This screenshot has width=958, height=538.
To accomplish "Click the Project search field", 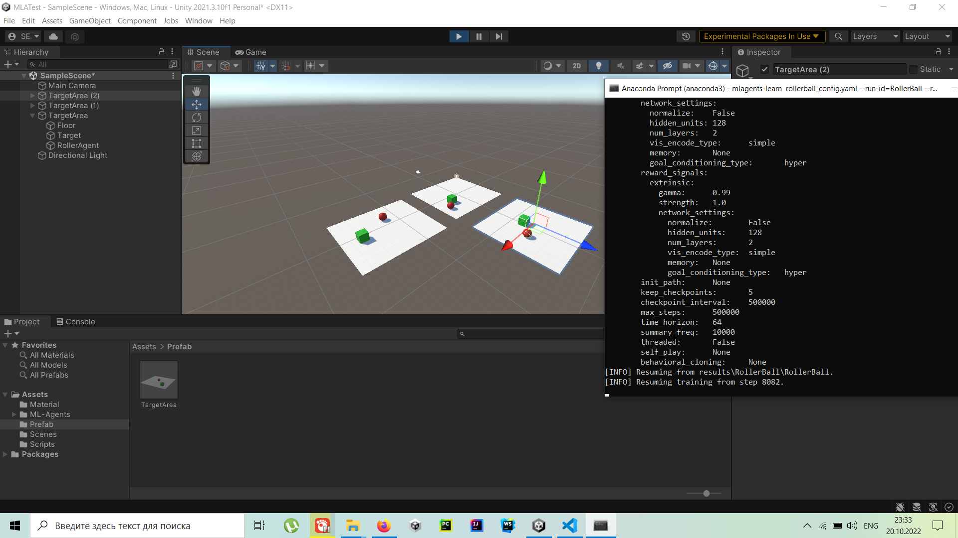I will pyautogui.click(x=530, y=334).
